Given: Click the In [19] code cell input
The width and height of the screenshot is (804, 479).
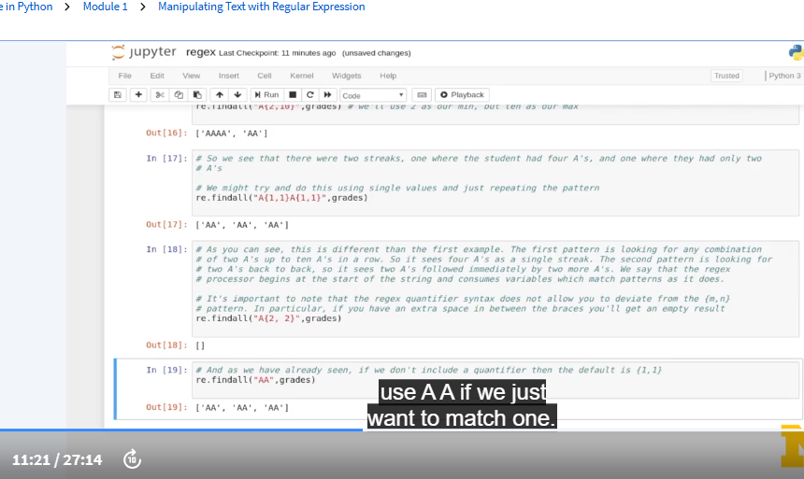Looking at the screenshot, I should click(x=495, y=380).
